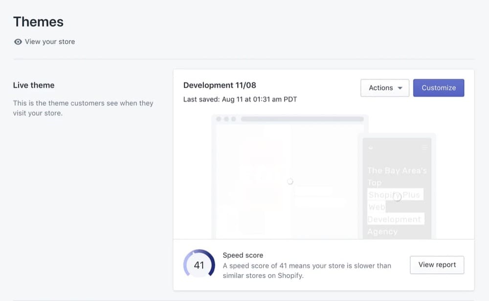Click the Last saved timestamp text

click(240, 99)
